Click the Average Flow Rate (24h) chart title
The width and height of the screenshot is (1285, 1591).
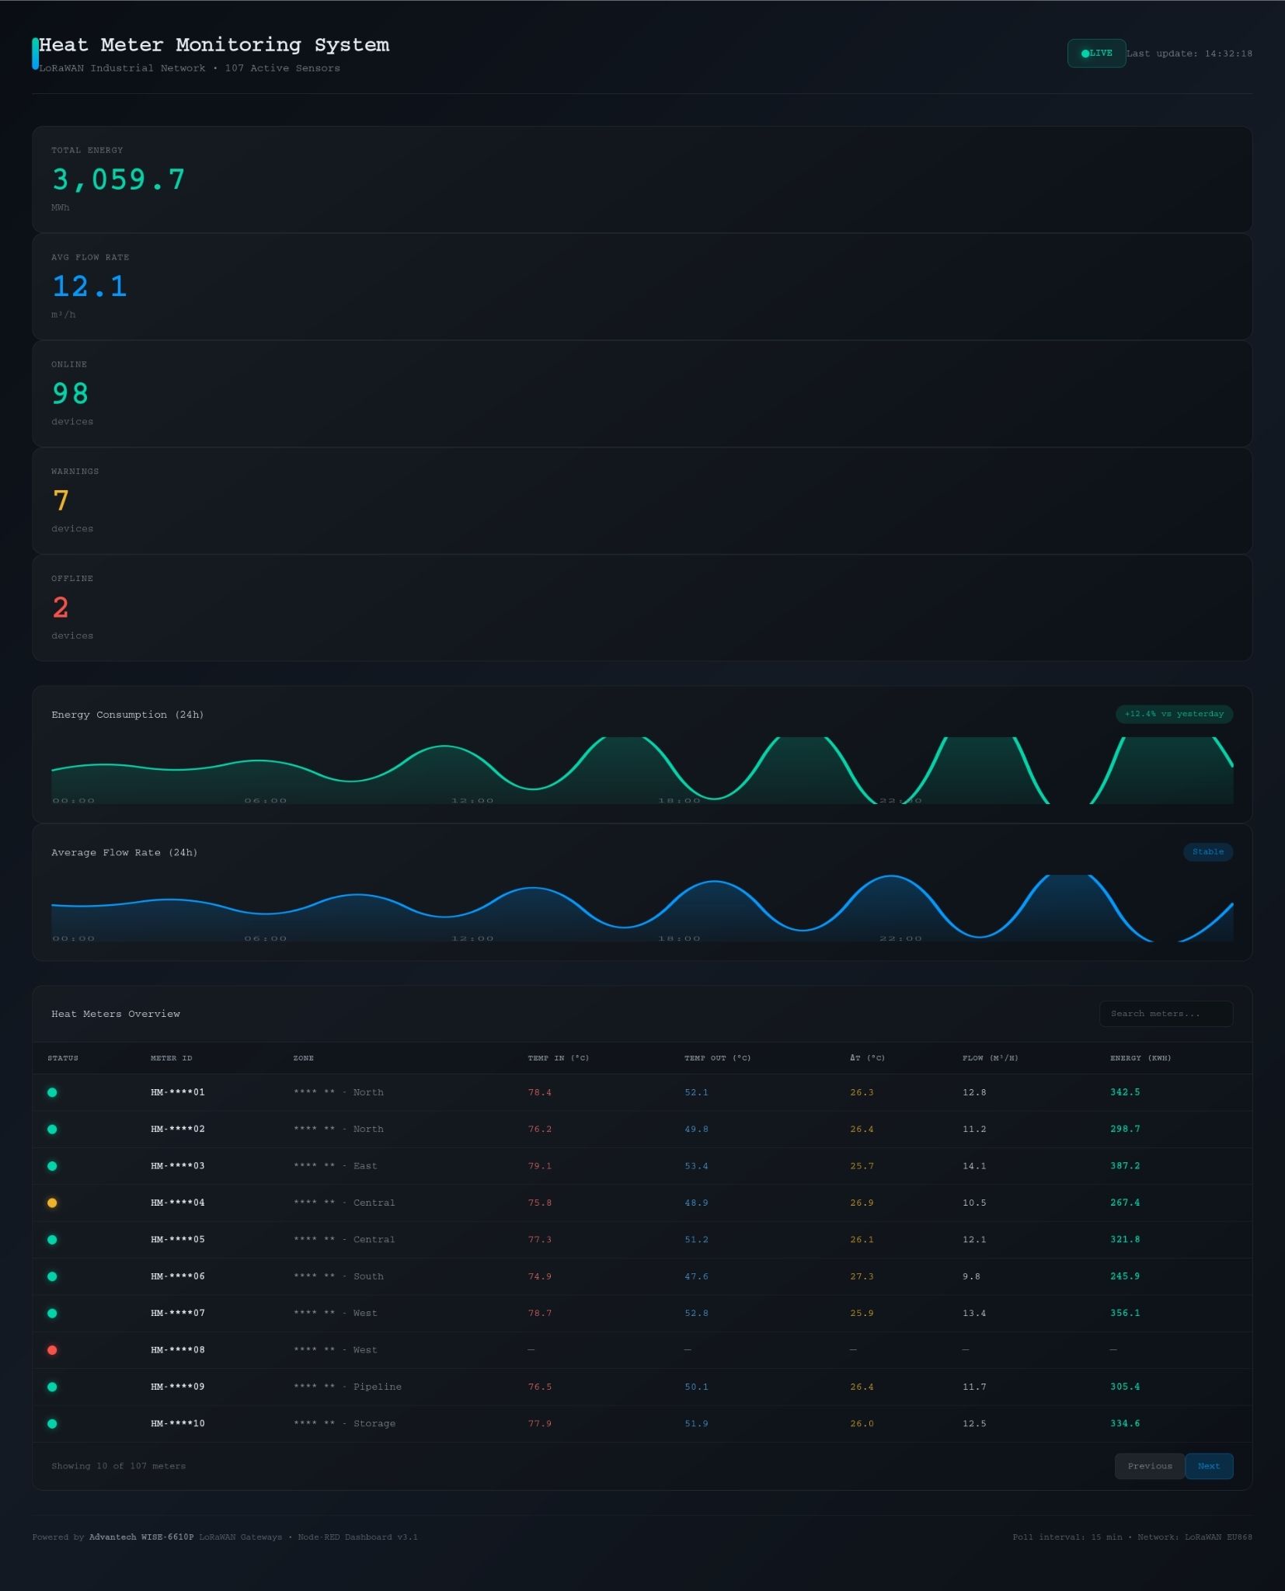(124, 852)
